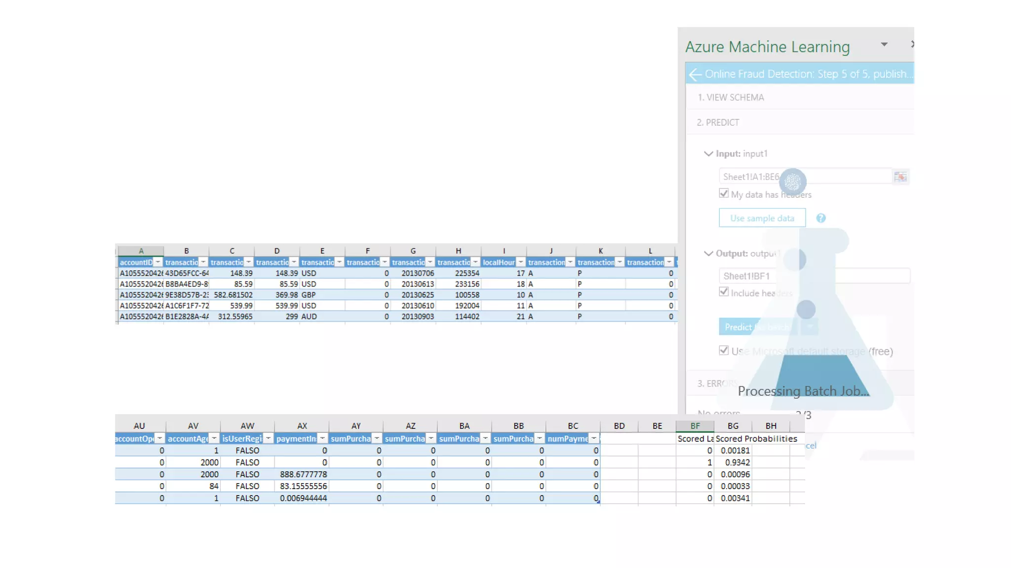1011x568 pixels.
Task: Open the paymentIn column filter arrow
Action: coord(322,438)
